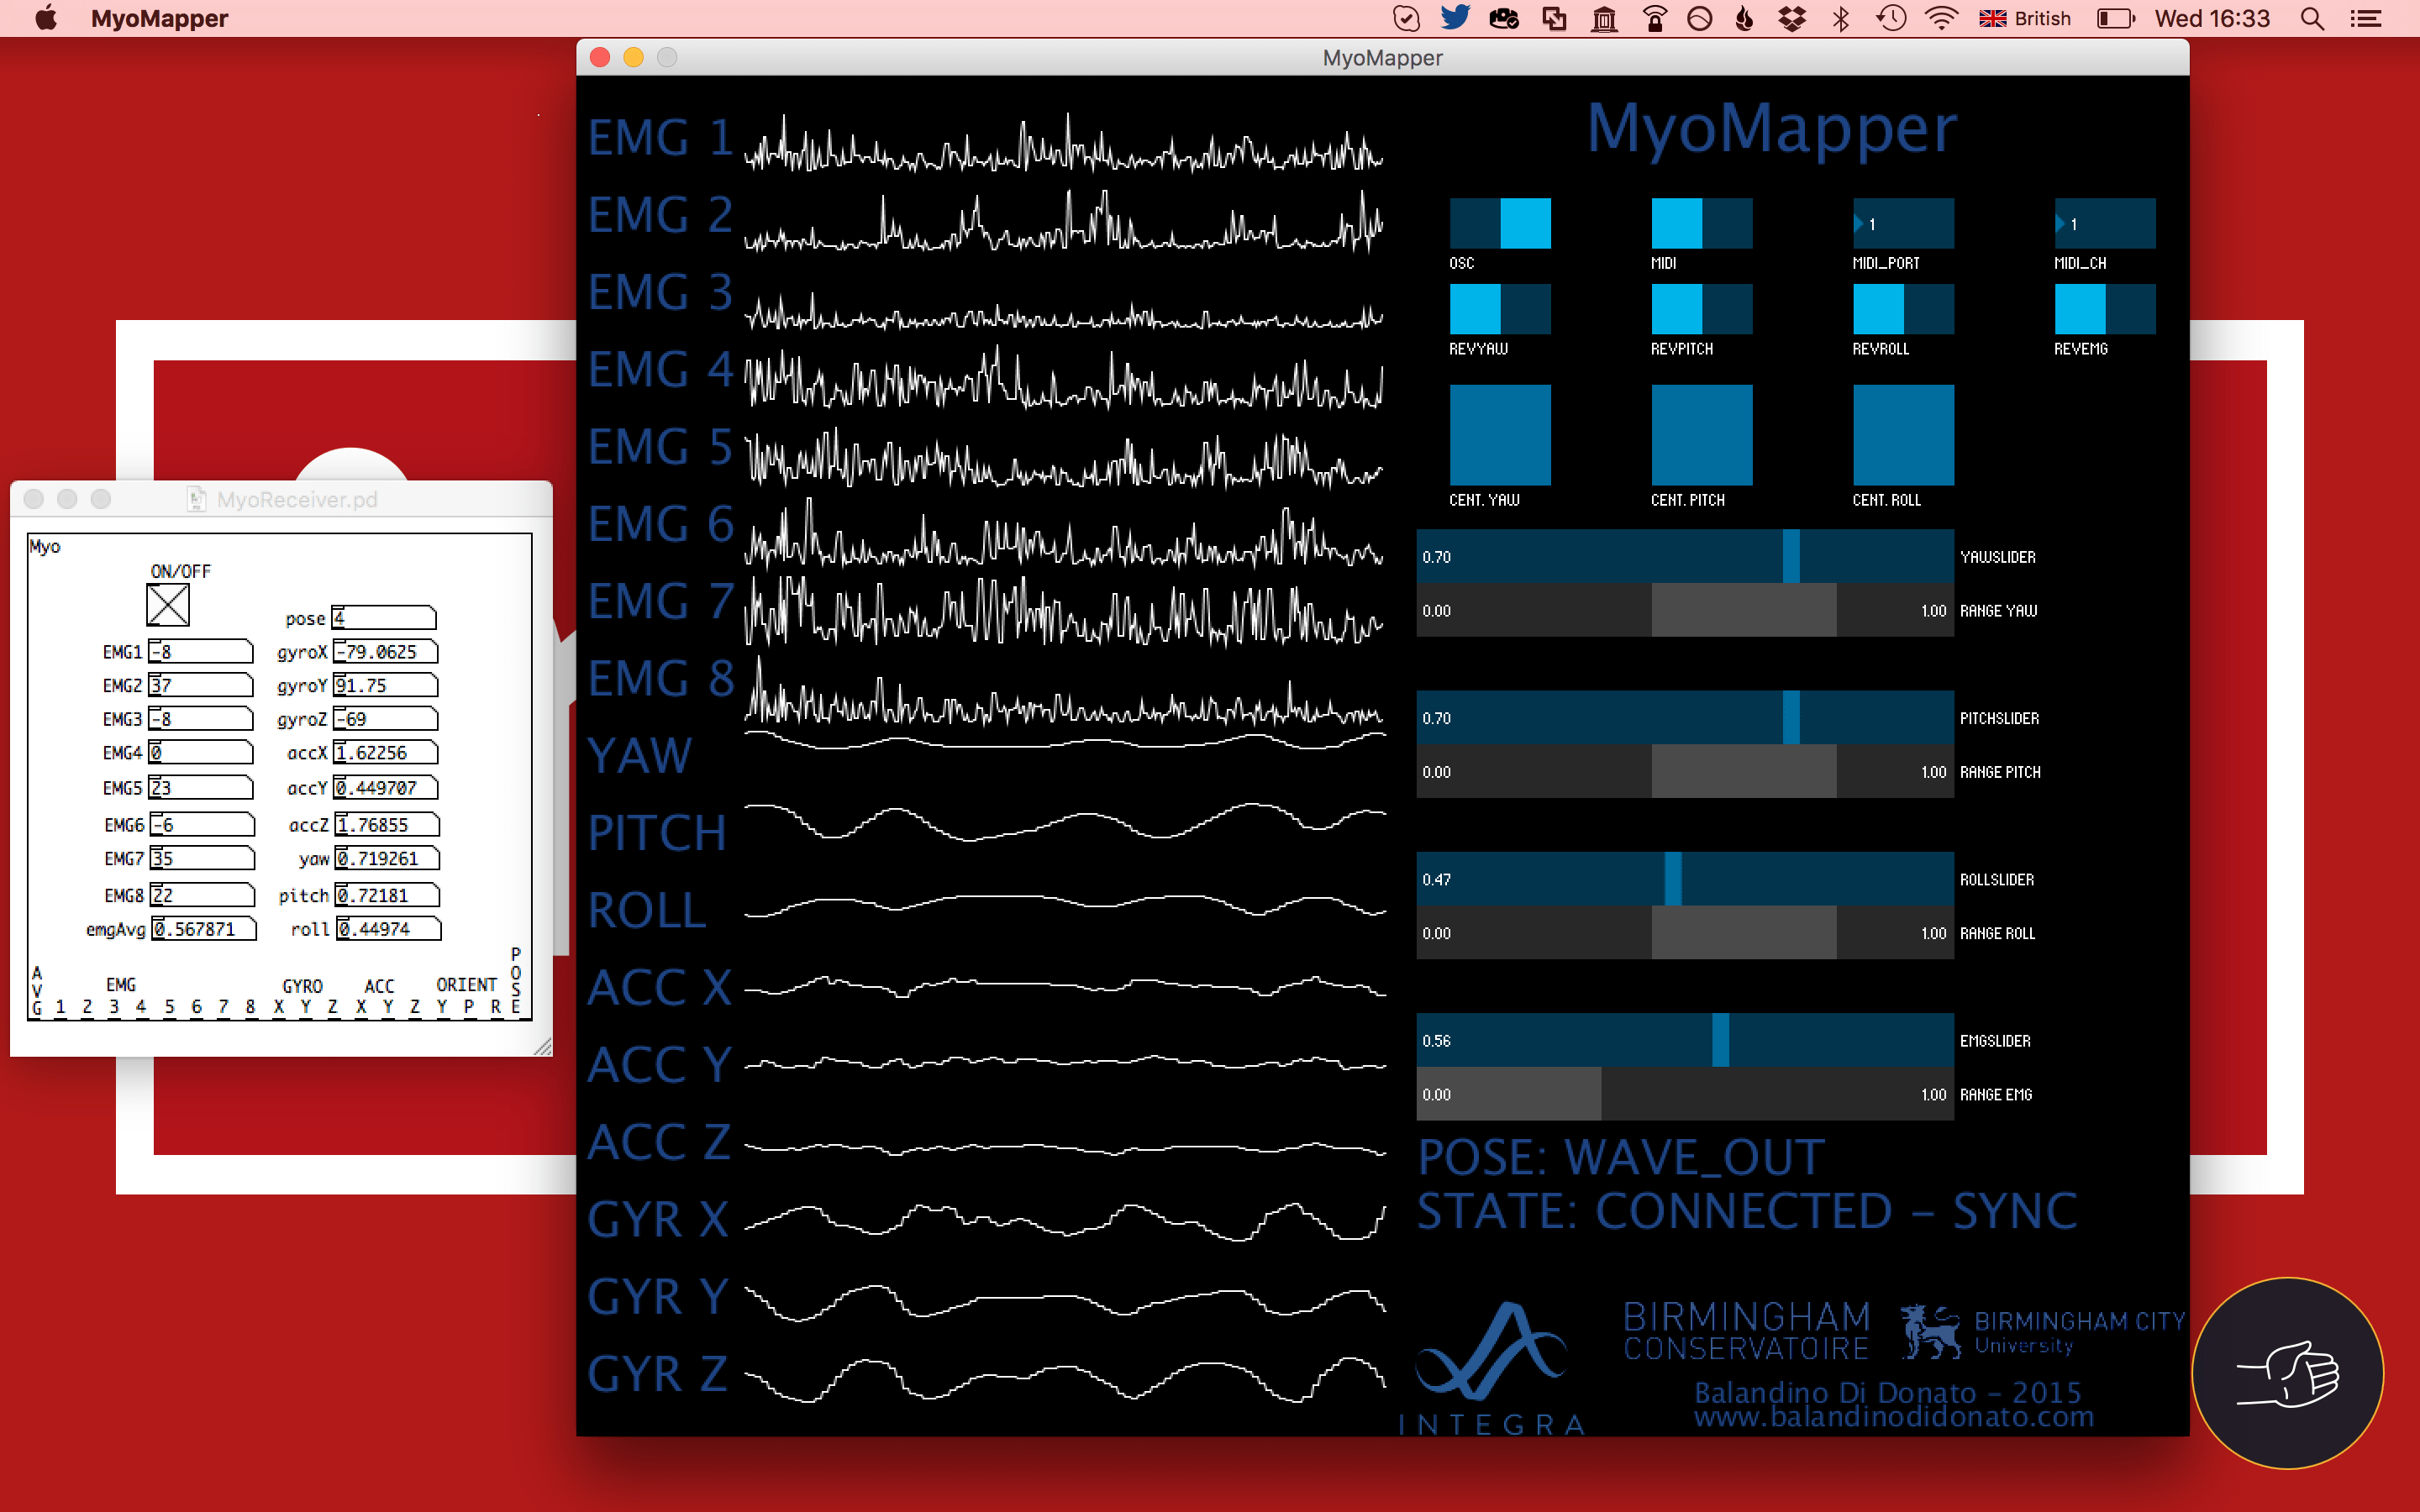The image size is (2420, 1512).
Task: Toggle the REVPITCH switch
Action: click(1701, 309)
